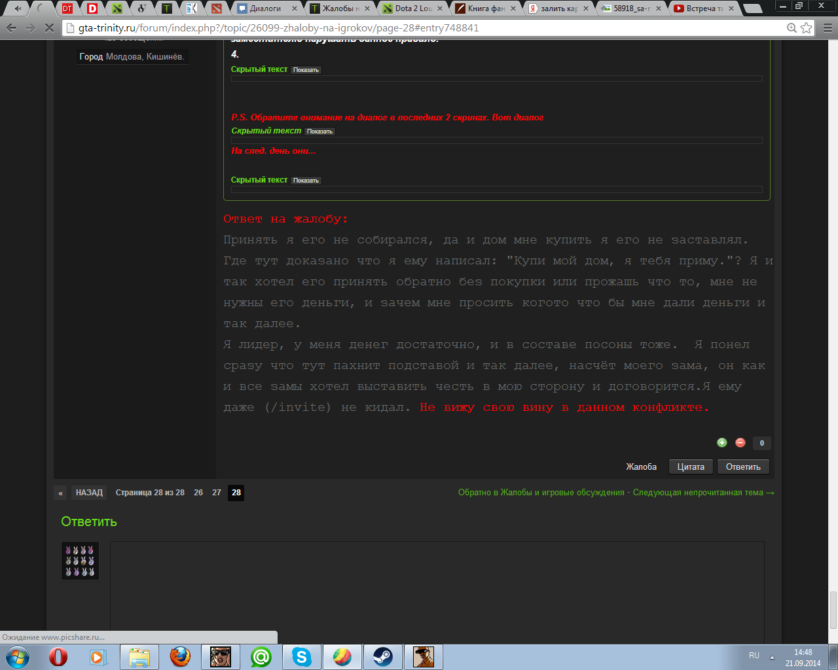The height and width of the screenshot is (670, 838).
Task: Click the zoom magnifier icon in address bar
Action: (x=792, y=28)
